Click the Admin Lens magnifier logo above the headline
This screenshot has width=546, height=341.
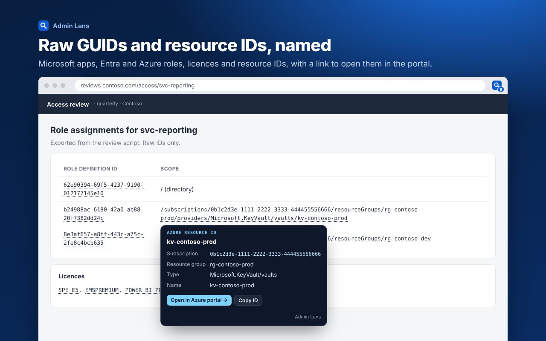(44, 26)
